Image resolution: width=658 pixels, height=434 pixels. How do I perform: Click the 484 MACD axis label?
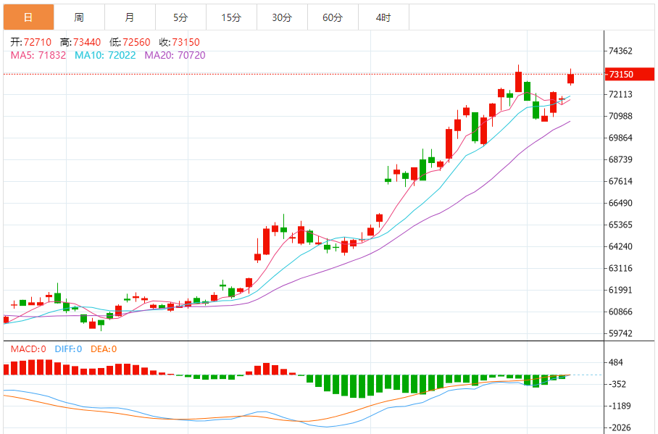pos(616,363)
